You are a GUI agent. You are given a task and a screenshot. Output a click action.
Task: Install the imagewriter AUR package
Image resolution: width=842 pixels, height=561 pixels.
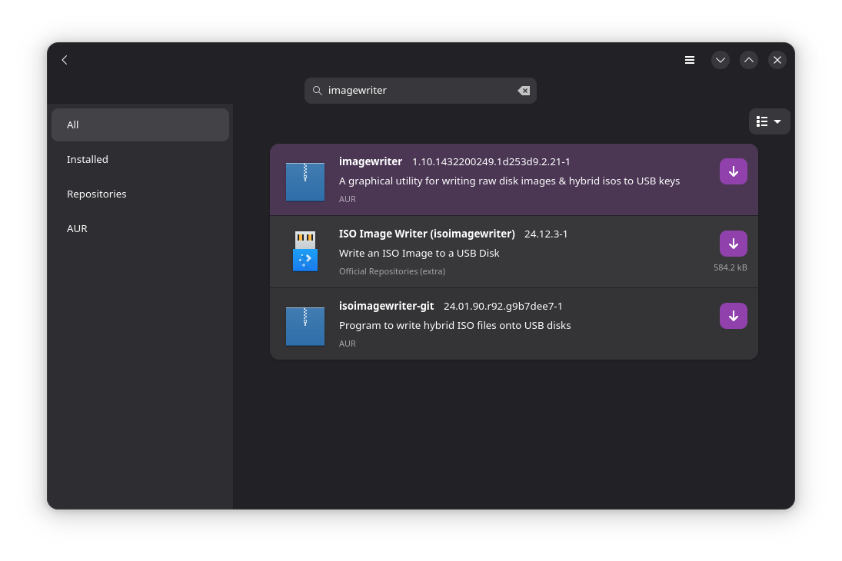tap(733, 171)
